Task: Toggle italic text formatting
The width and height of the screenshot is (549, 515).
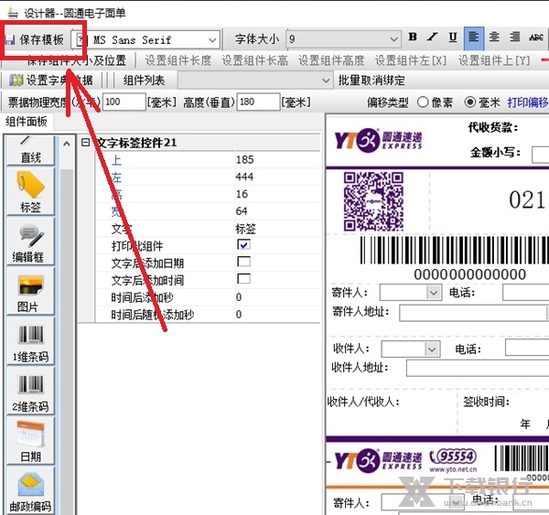Action: [x=433, y=38]
